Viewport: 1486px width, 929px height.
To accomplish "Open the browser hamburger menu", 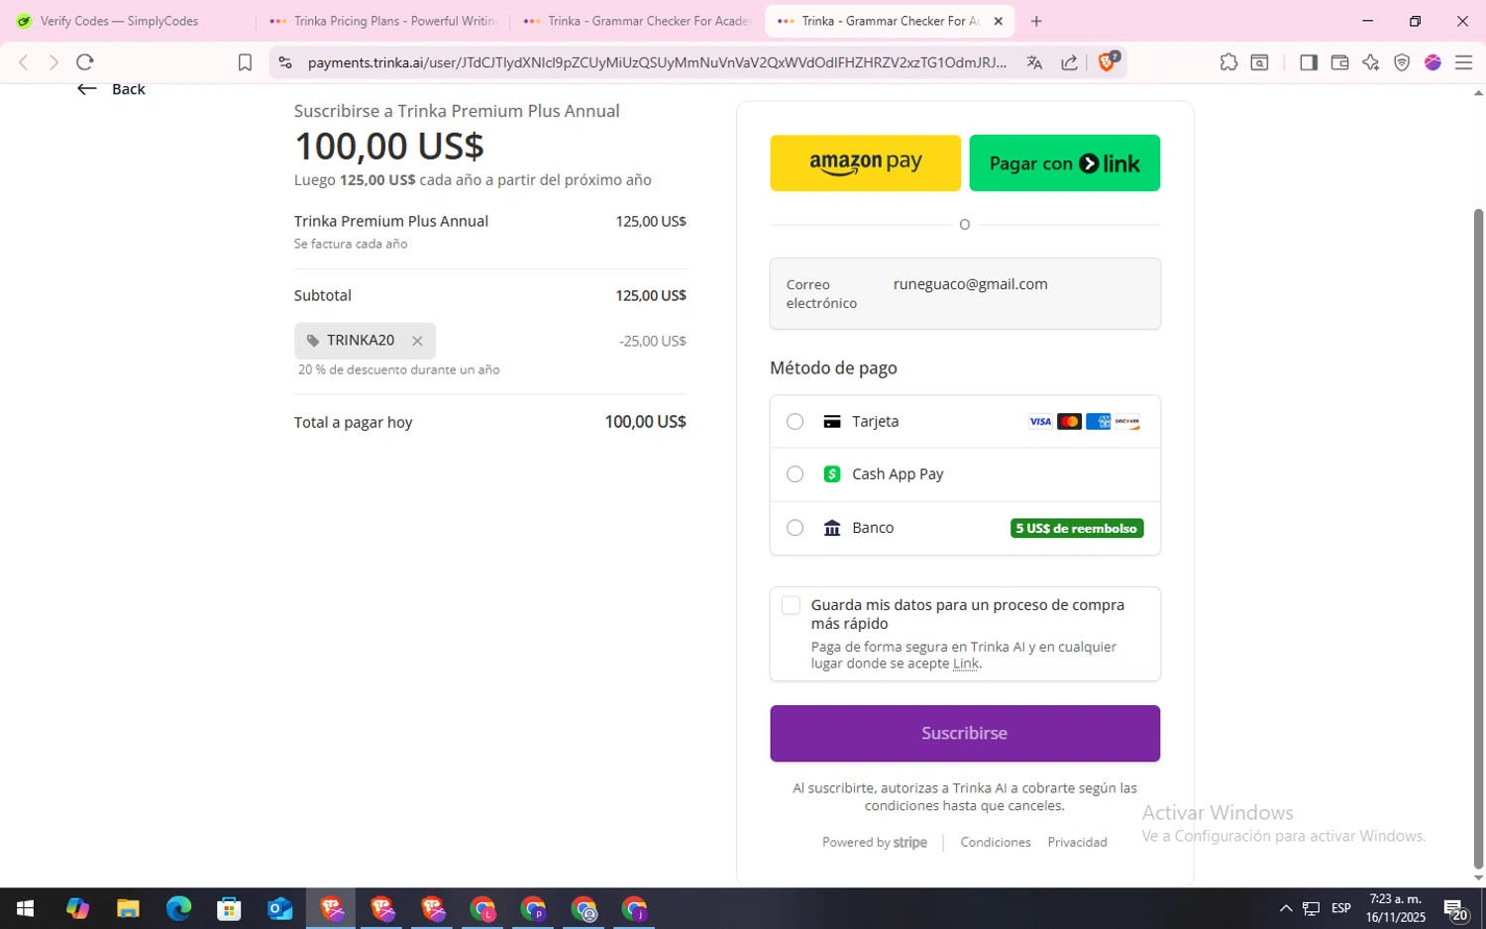I will 1463,62.
